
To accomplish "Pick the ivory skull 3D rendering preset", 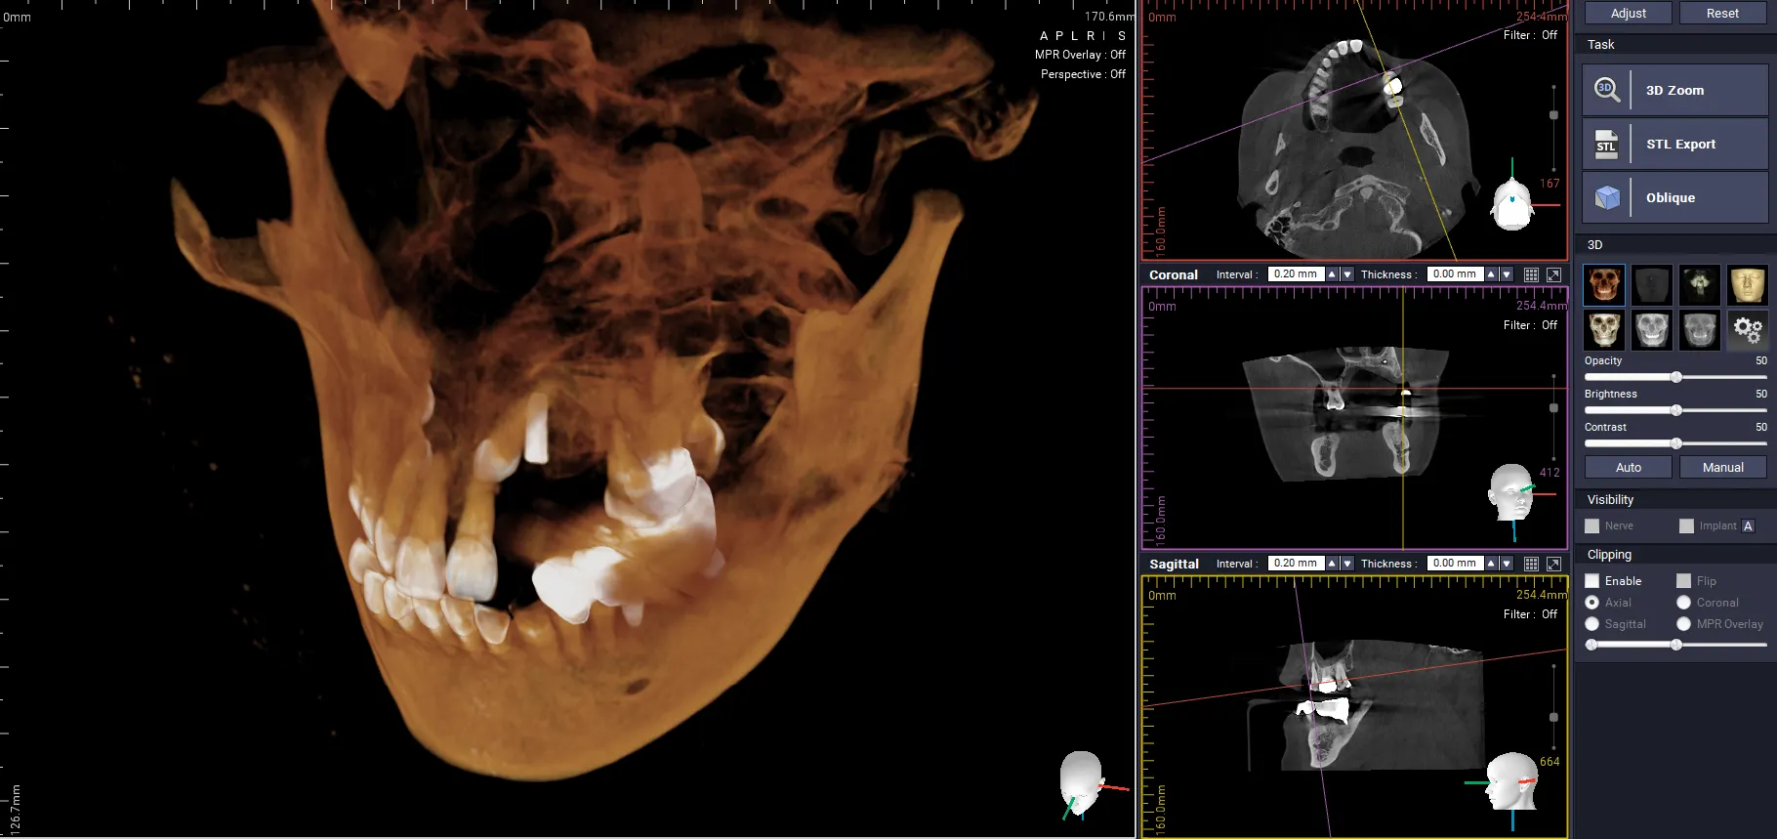I will tap(1604, 330).
